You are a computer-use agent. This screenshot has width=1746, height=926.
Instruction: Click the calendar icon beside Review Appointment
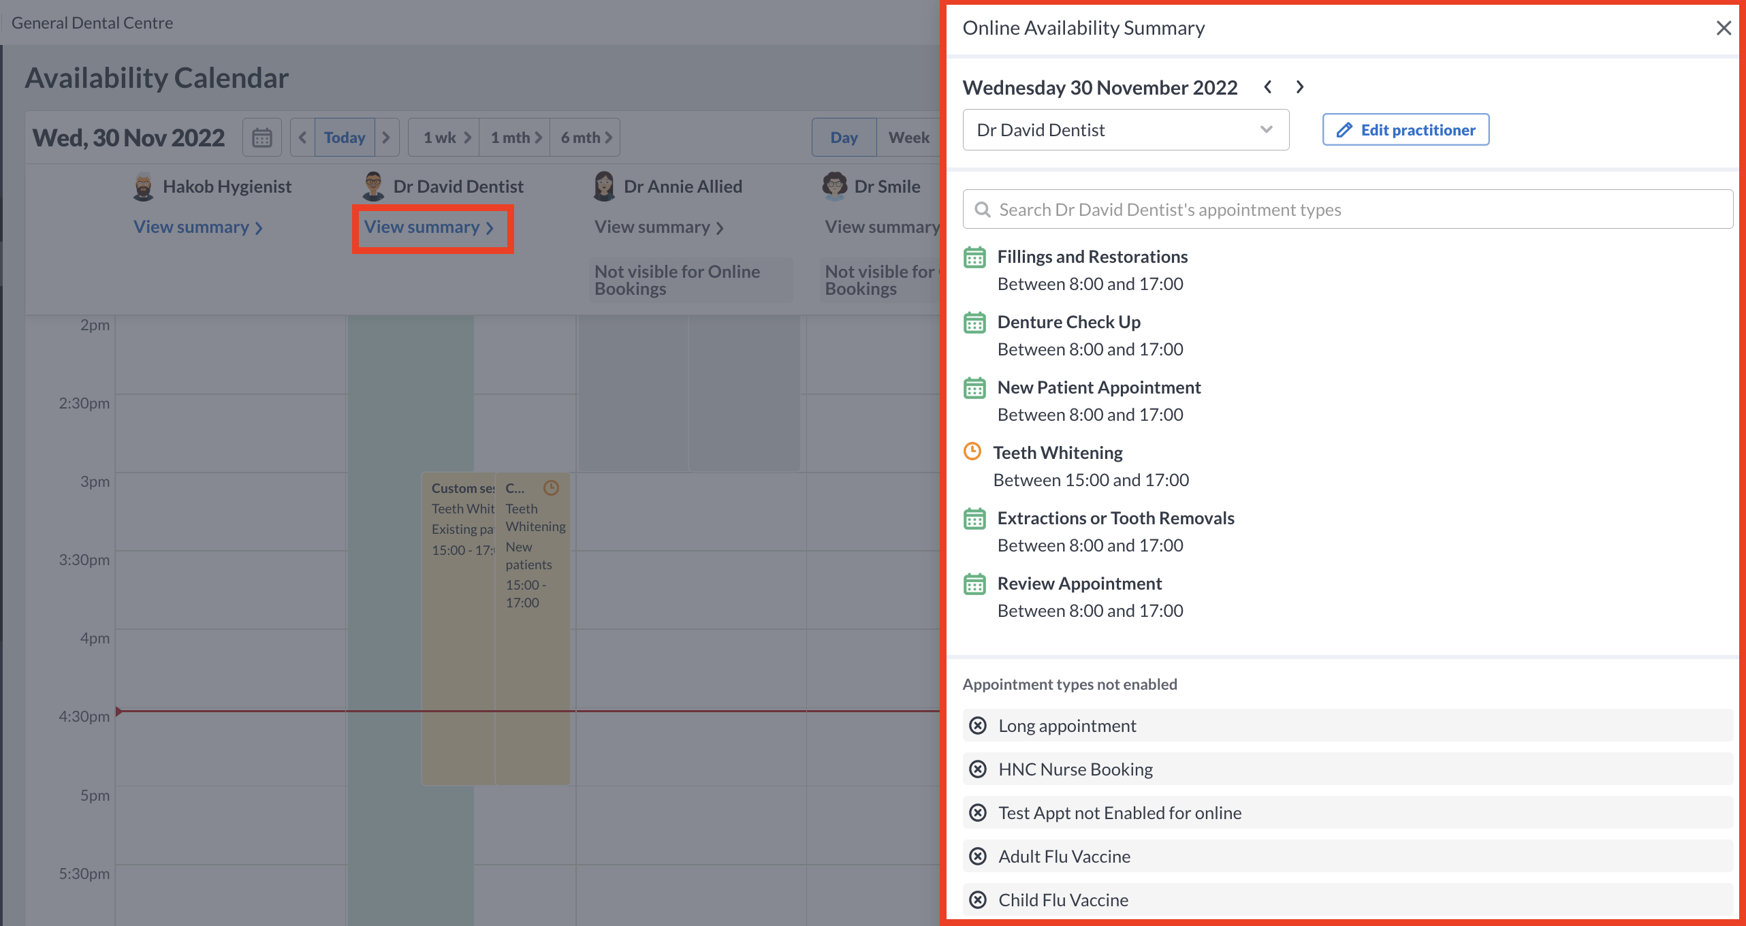pyautogui.click(x=974, y=584)
